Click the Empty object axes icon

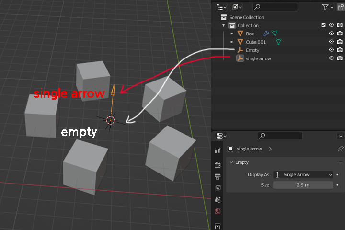pyautogui.click(x=240, y=50)
